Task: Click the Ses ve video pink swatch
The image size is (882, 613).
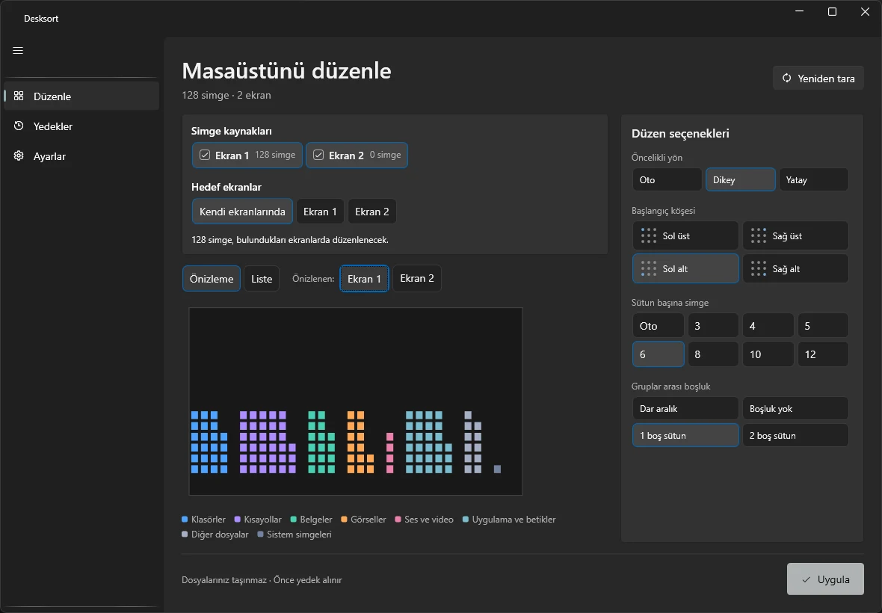Action: click(398, 519)
